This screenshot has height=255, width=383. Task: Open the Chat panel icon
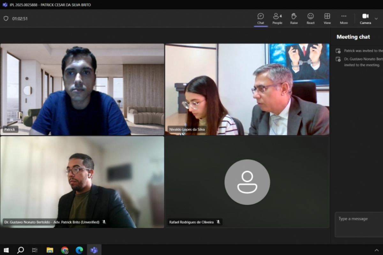(x=260, y=18)
